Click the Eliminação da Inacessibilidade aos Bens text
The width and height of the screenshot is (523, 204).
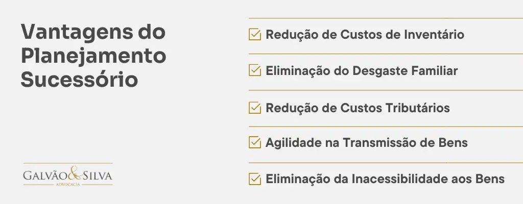tap(385, 179)
